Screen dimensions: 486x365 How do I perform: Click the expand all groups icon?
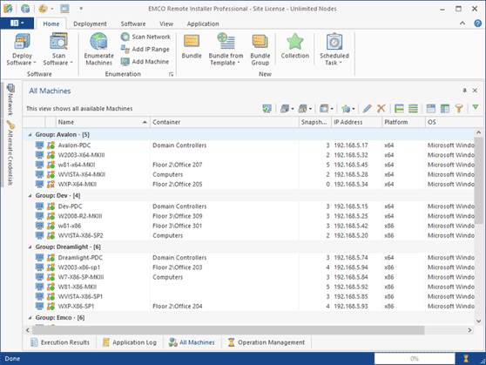click(x=399, y=109)
